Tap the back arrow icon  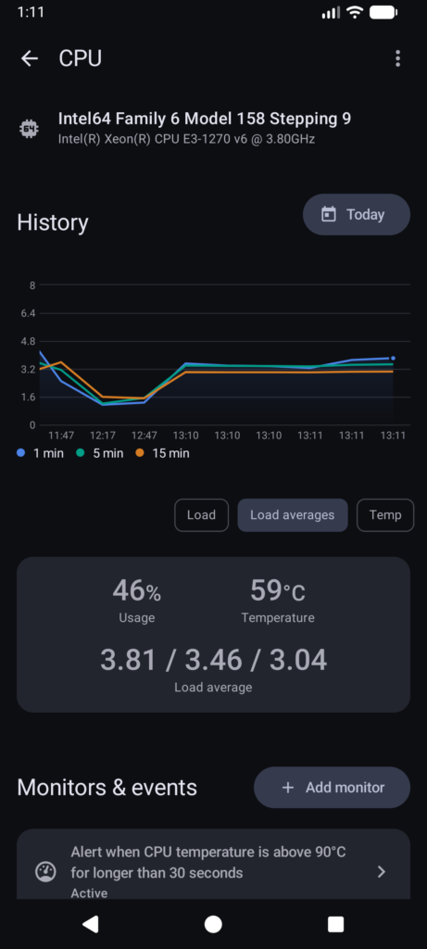coord(29,58)
